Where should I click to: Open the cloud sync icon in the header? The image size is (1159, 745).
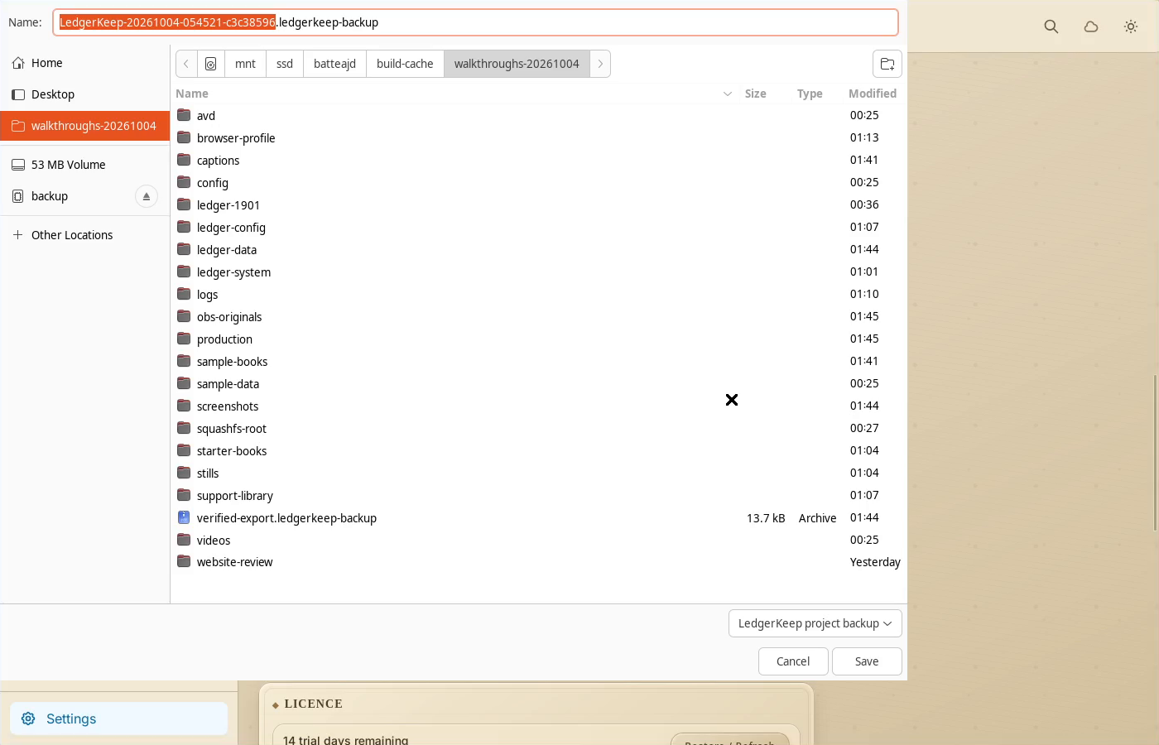[1091, 26]
